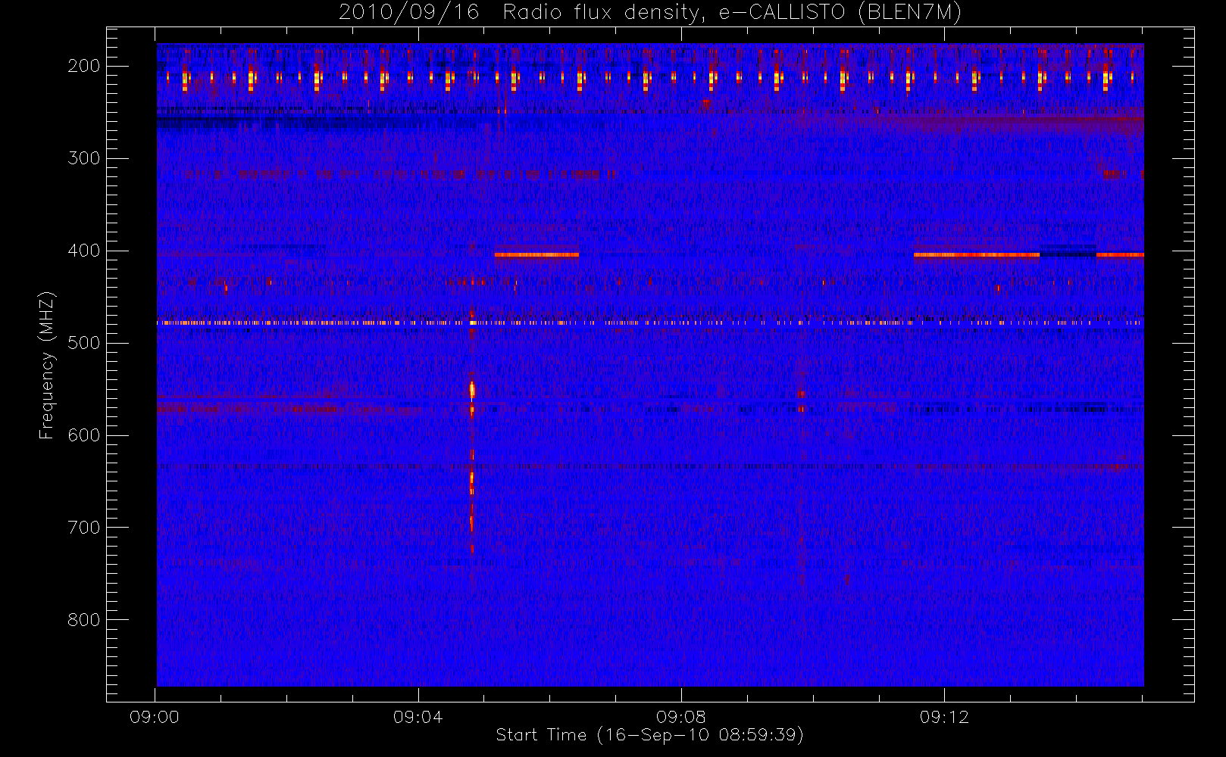Click the 200 frequency tick label
Screen dimensions: 1226x757
[84, 66]
